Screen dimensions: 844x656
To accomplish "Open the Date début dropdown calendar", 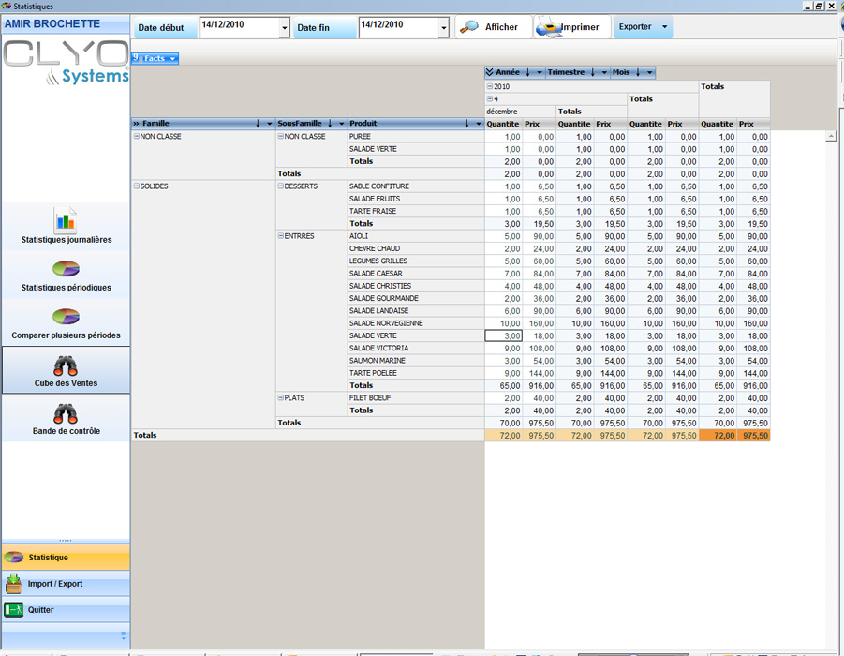I will [x=284, y=27].
